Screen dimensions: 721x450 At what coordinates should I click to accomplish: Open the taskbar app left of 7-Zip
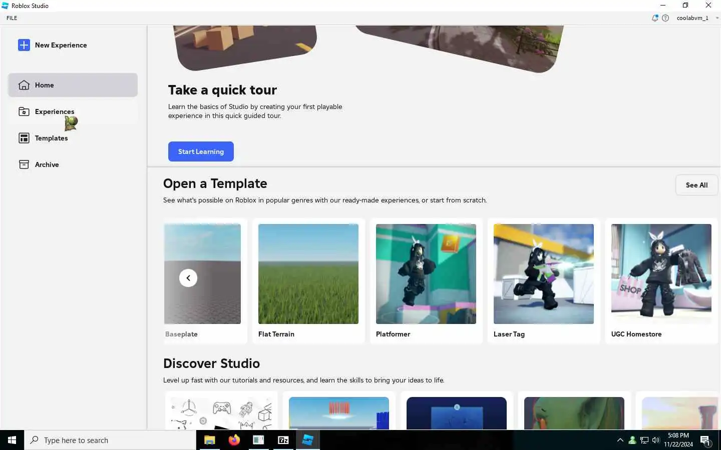[x=258, y=440]
